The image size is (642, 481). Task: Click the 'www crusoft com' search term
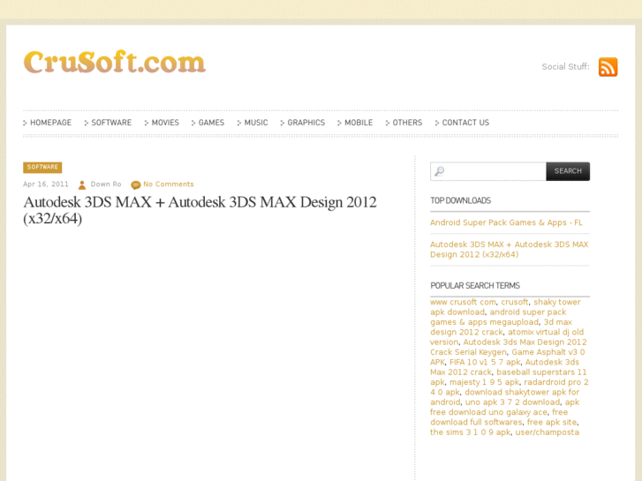pos(463,302)
